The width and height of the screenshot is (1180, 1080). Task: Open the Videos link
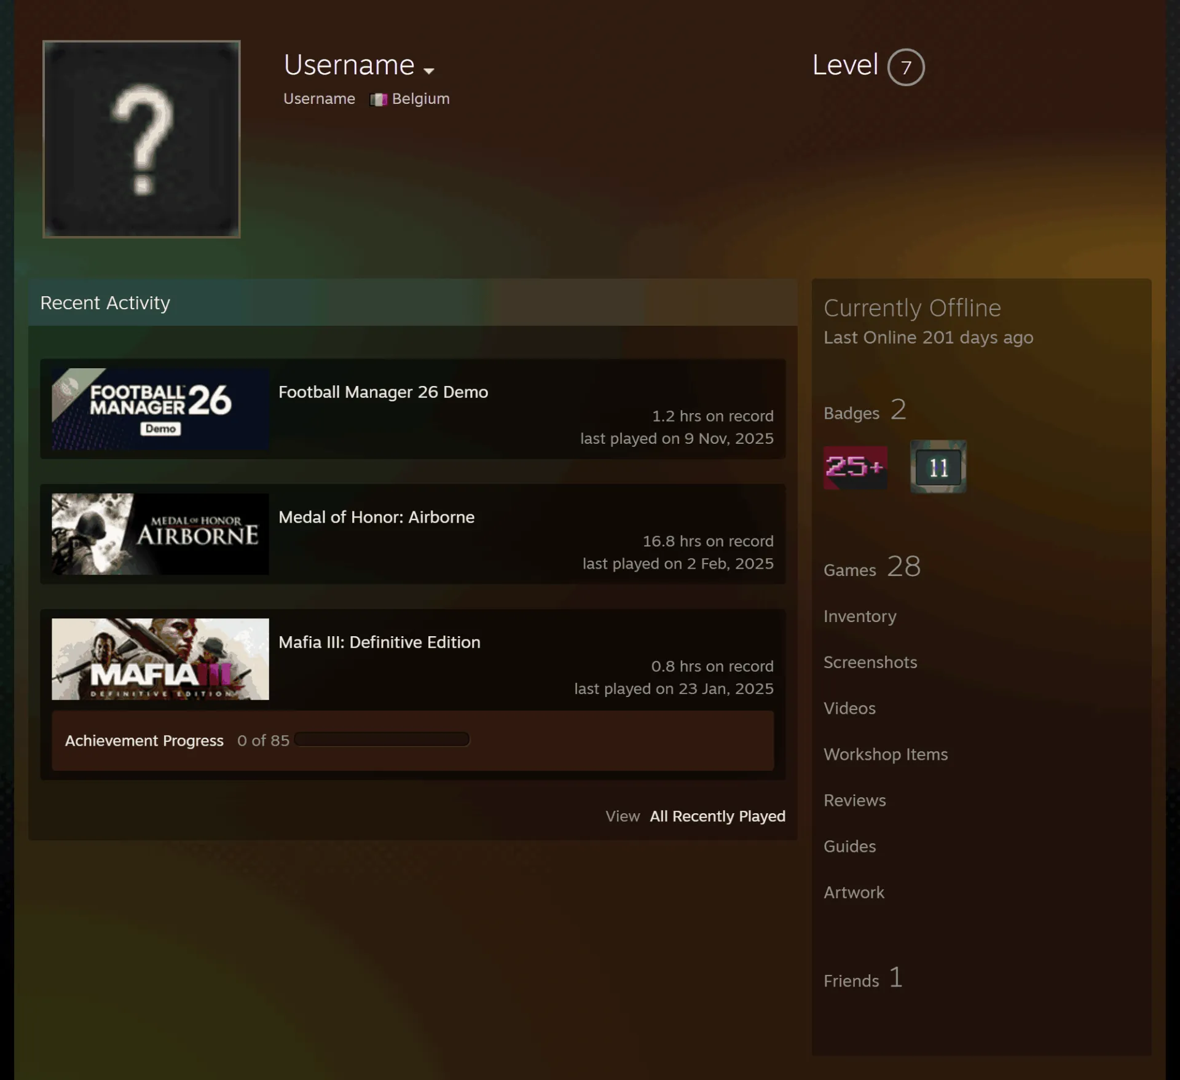point(849,708)
